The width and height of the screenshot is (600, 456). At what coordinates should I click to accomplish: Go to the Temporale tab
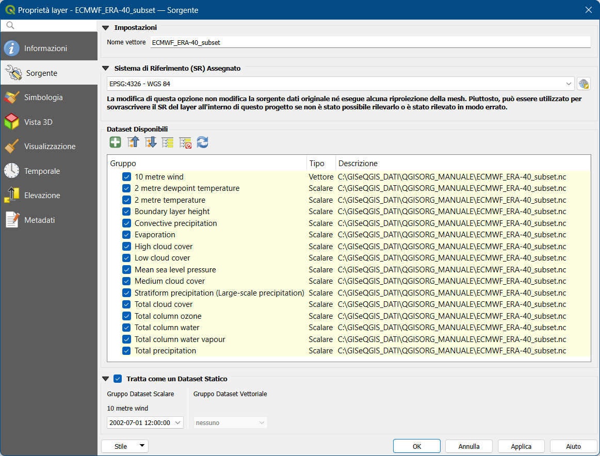point(49,171)
